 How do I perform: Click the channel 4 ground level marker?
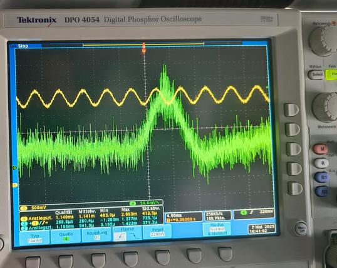click(14, 168)
